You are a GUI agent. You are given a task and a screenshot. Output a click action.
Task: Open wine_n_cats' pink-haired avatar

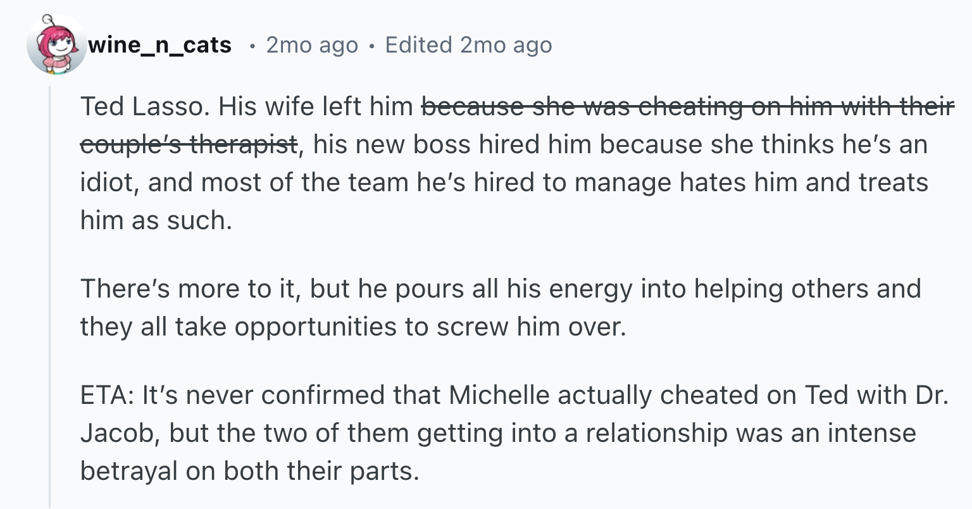[x=56, y=45]
